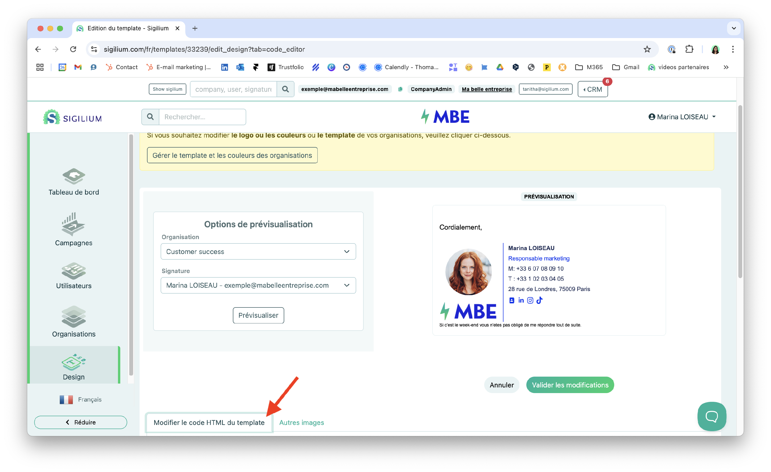Switch to the Autres images tab
The width and height of the screenshot is (771, 472).
(x=301, y=422)
